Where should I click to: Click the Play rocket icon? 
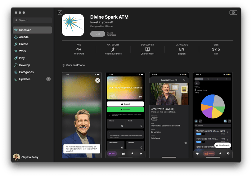(x=16, y=58)
